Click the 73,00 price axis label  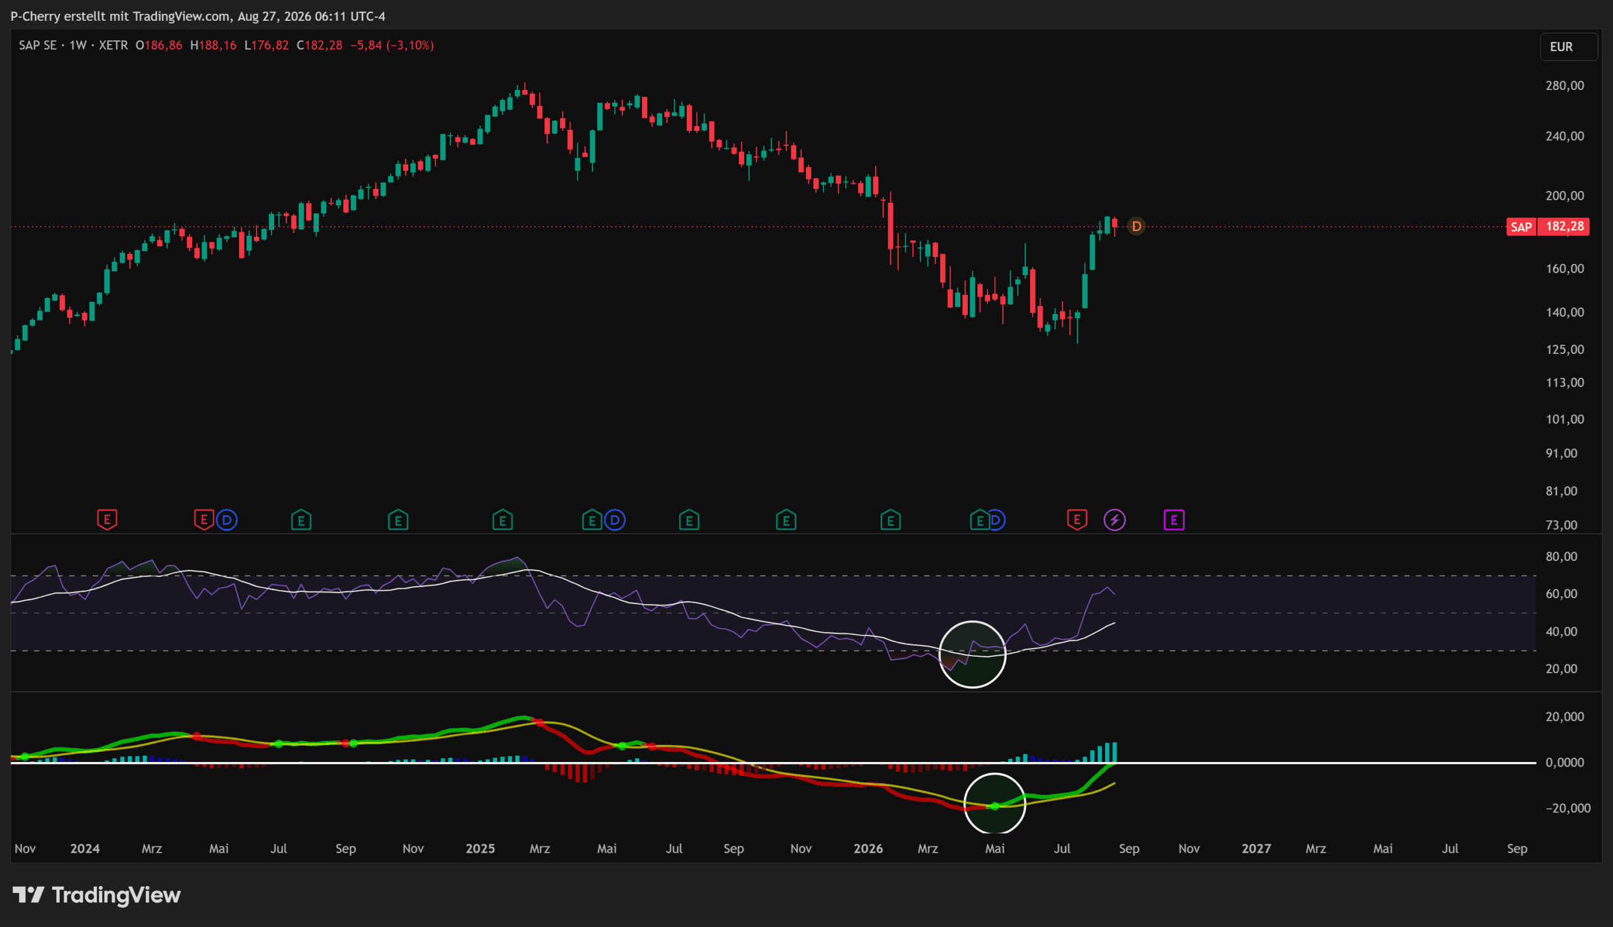(1561, 525)
